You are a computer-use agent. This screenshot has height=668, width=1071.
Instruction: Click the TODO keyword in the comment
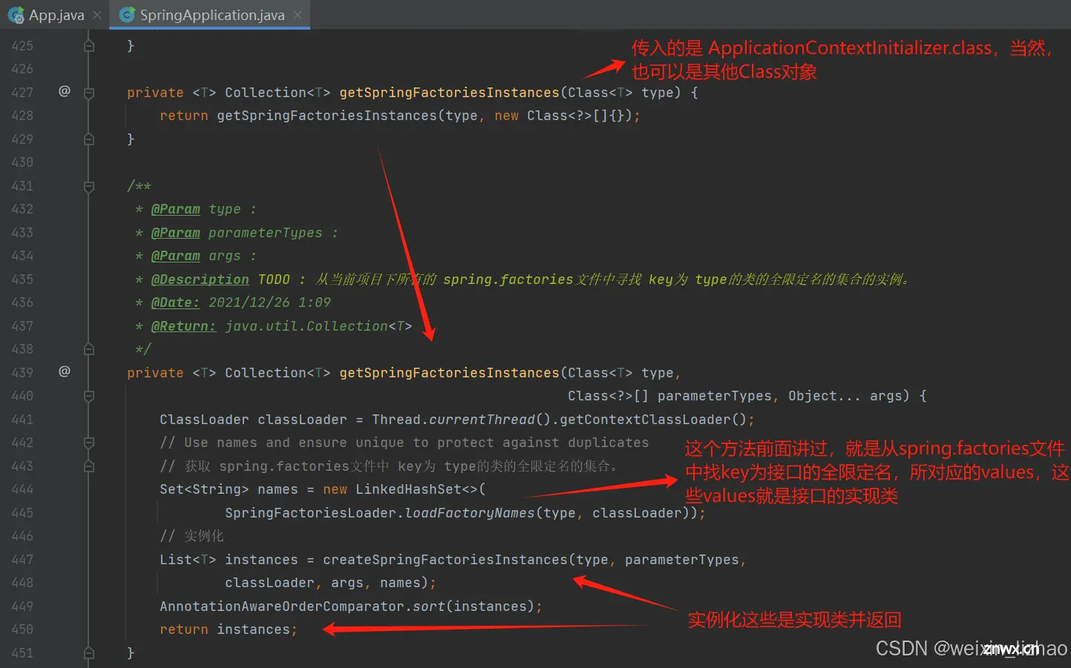(x=274, y=280)
